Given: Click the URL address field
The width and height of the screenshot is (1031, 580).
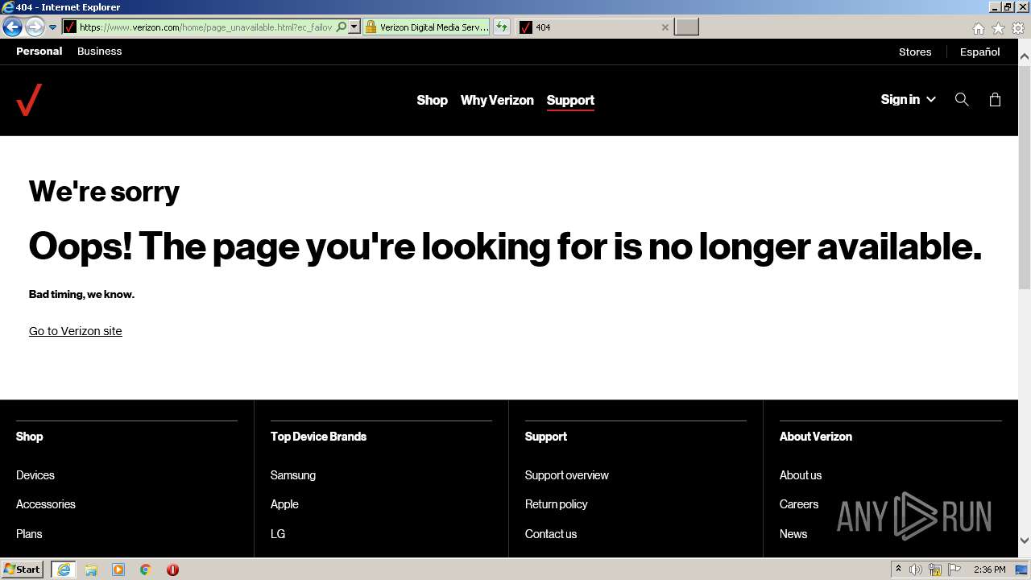Looking at the screenshot, I should point(205,27).
